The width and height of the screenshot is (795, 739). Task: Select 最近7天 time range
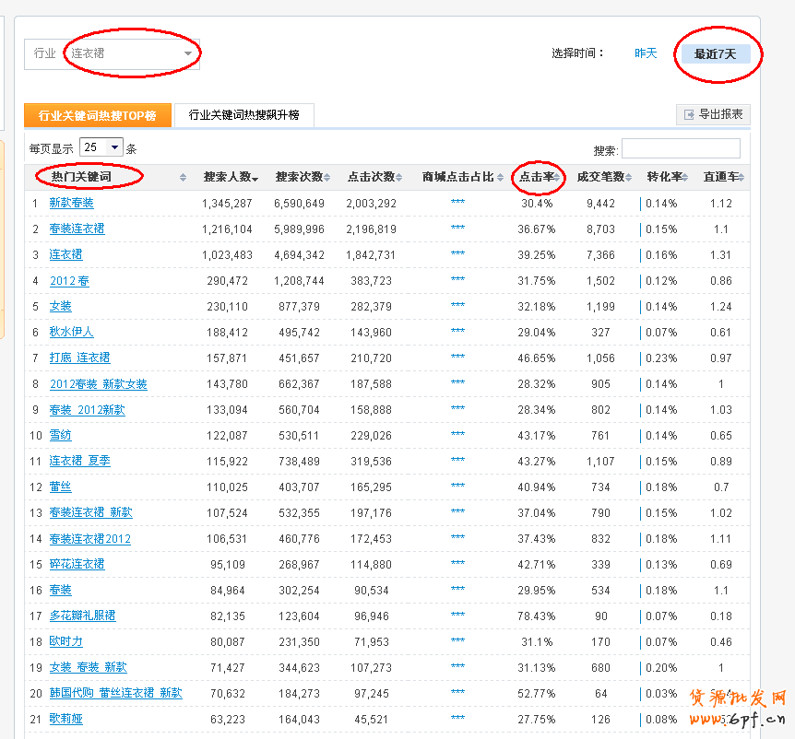pyautogui.click(x=715, y=54)
